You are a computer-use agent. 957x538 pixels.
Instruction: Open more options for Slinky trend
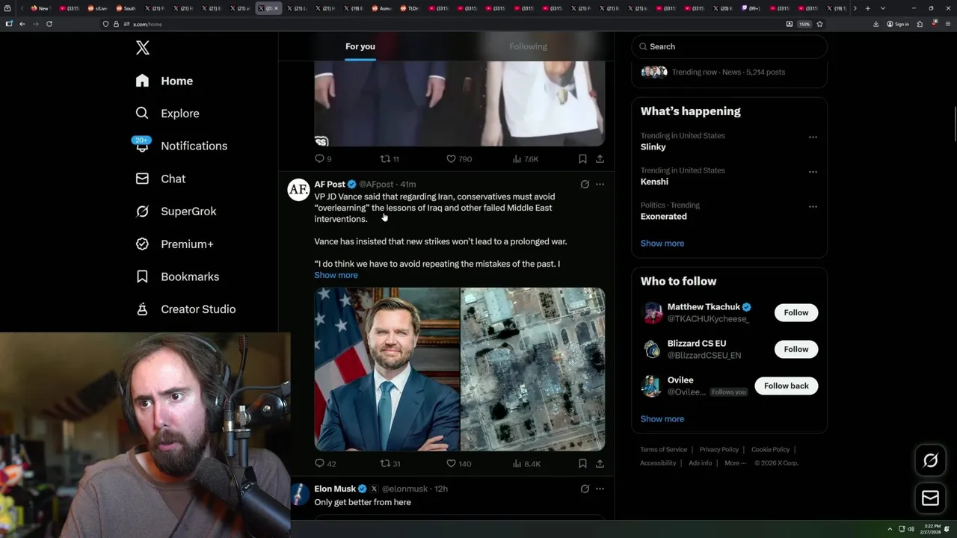point(813,137)
